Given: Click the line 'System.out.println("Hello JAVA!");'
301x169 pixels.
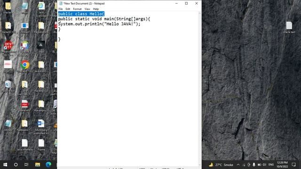Looking at the screenshot, I should (x=99, y=24).
